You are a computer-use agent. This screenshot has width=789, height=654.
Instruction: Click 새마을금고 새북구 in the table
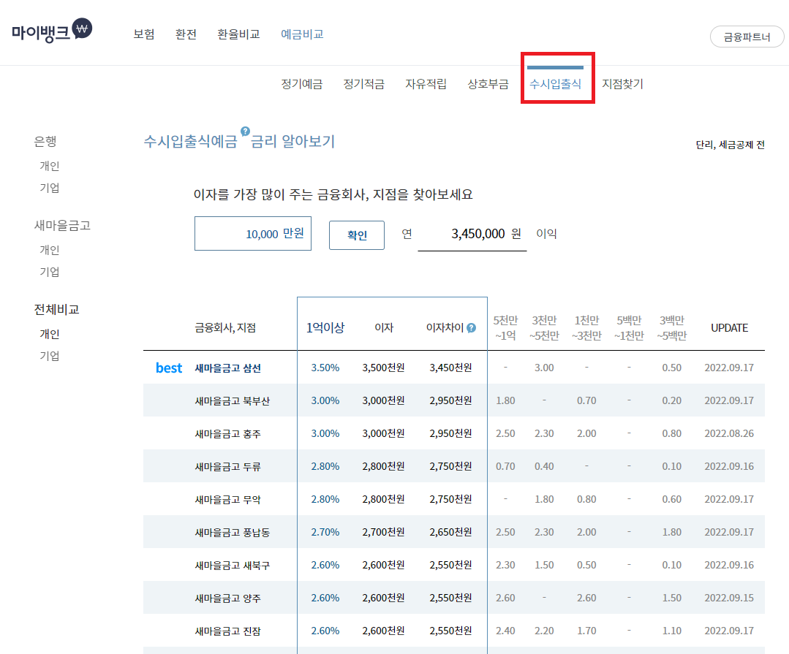tap(233, 565)
